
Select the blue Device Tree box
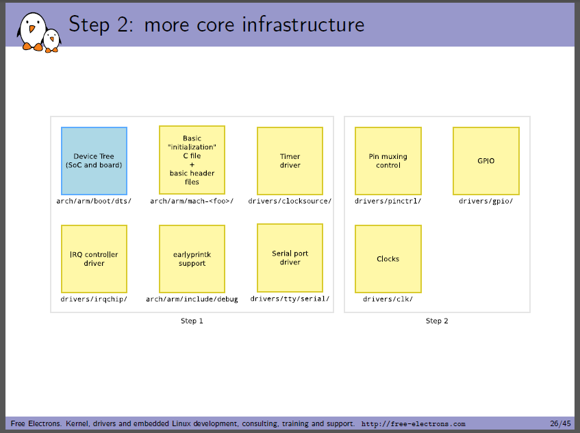point(94,161)
